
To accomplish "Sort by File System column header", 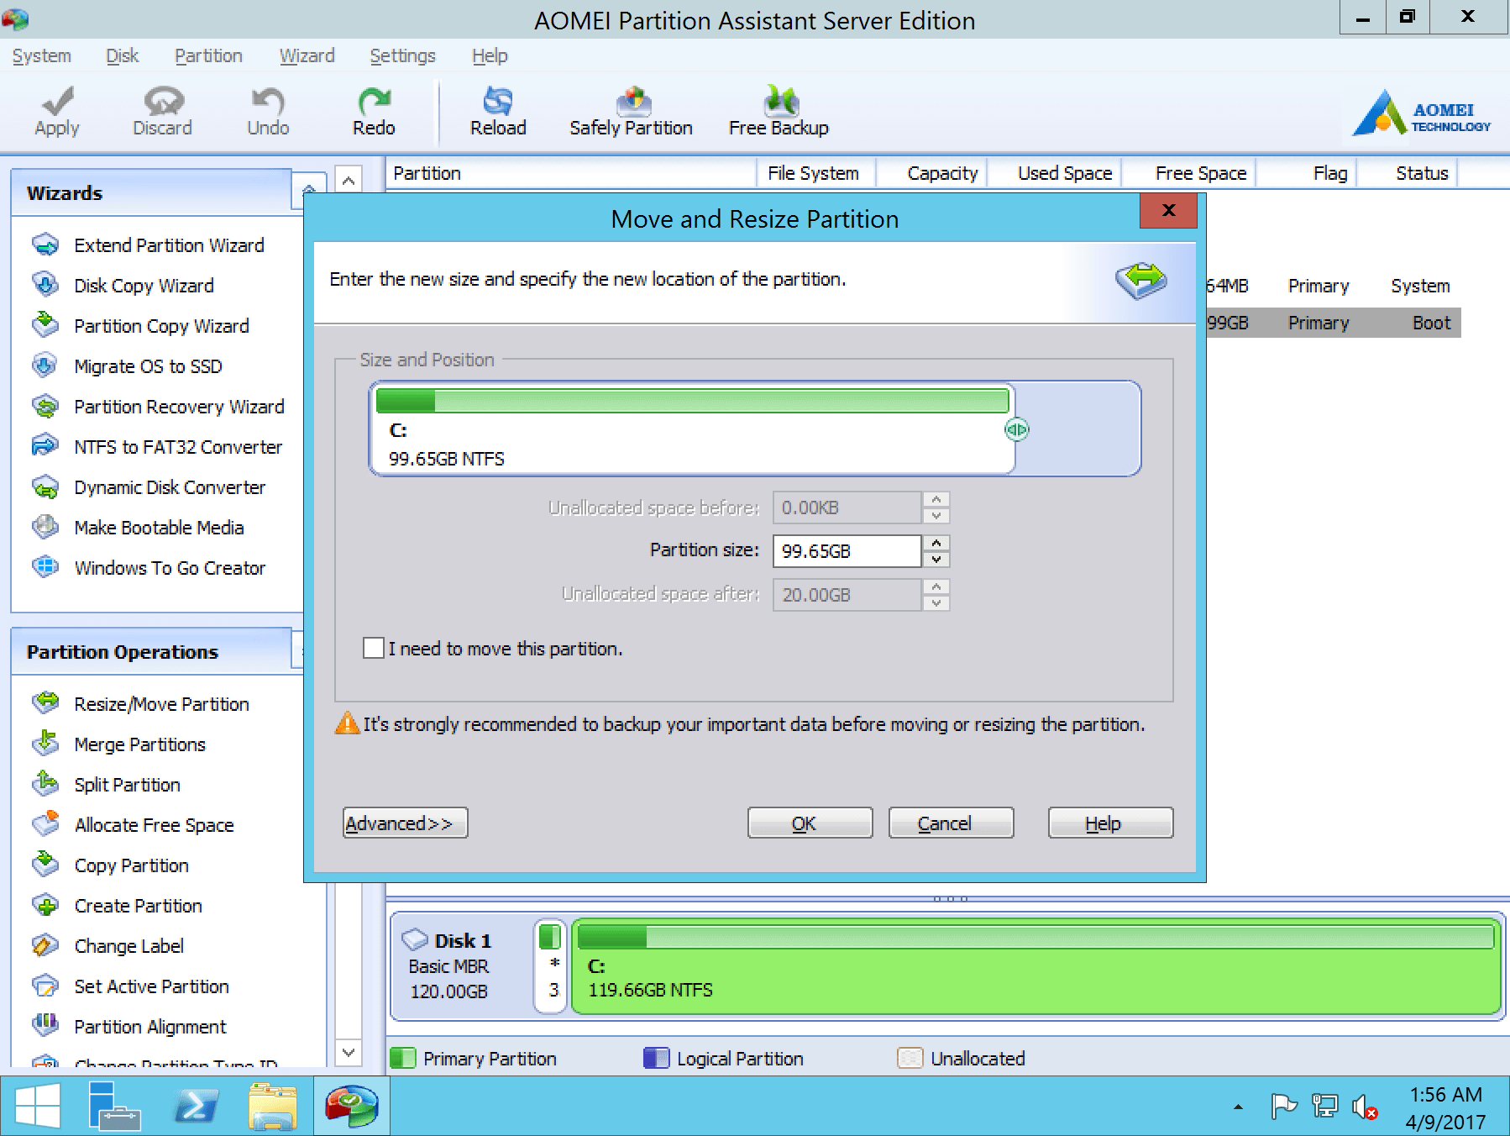I will pos(813,173).
